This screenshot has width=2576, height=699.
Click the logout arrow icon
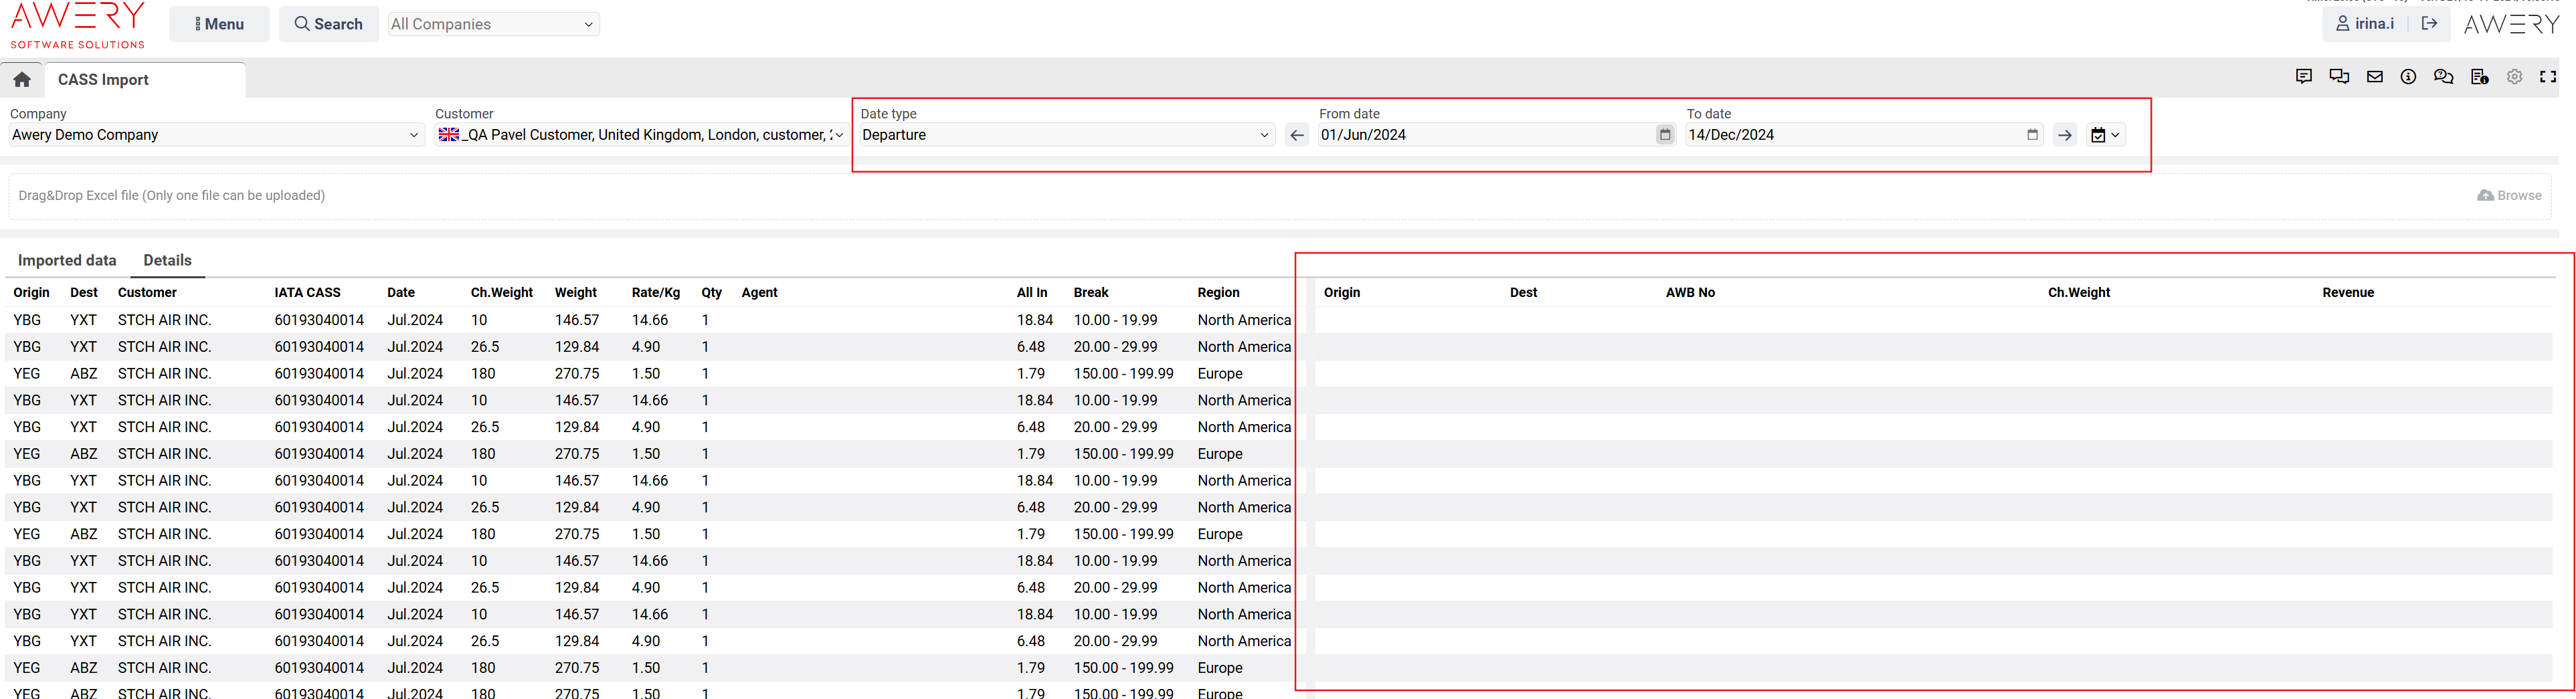tap(2429, 24)
